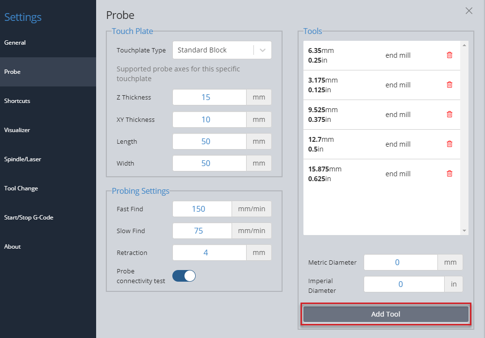This screenshot has width=485, height=338.
Task: Delete the 6.35mm end mill tool
Action: click(450, 55)
